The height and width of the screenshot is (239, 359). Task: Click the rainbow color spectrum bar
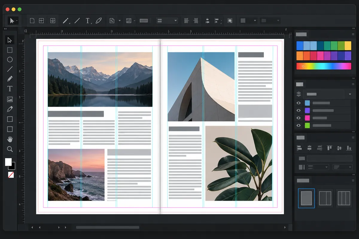[x=324, y=66]
